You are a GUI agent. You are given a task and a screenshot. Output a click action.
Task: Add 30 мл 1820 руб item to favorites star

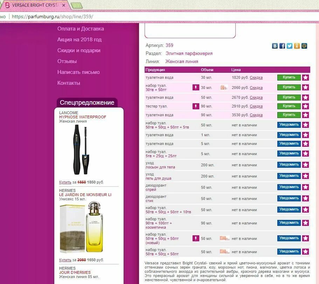(x=305, y=77)
